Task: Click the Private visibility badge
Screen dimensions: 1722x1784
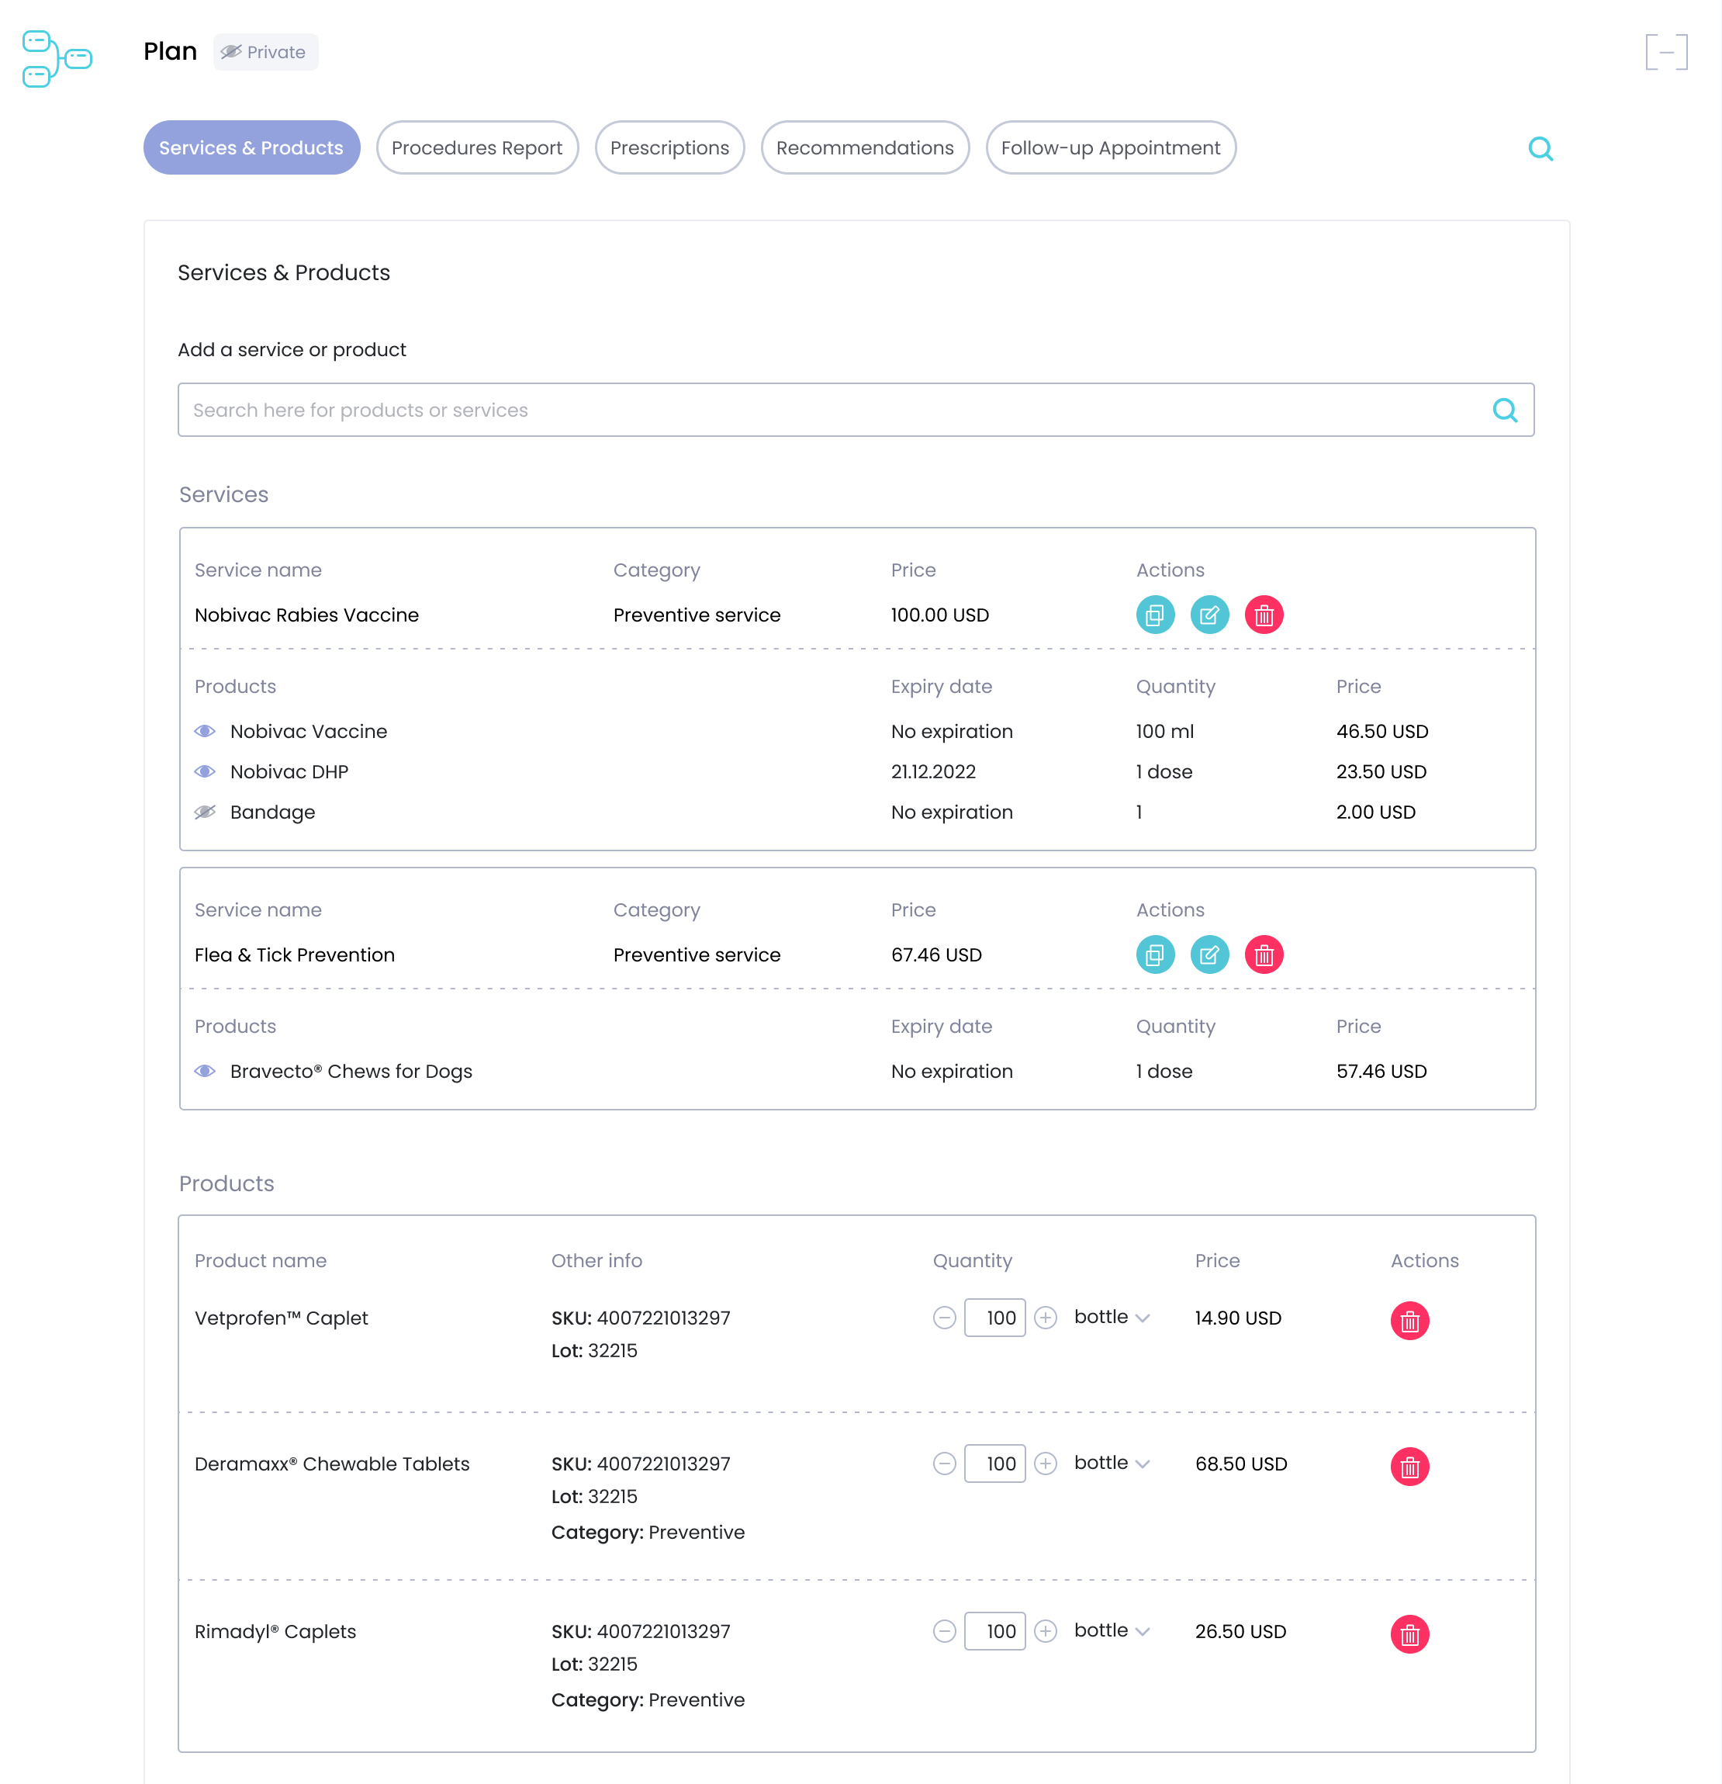Action: point(265,52)
